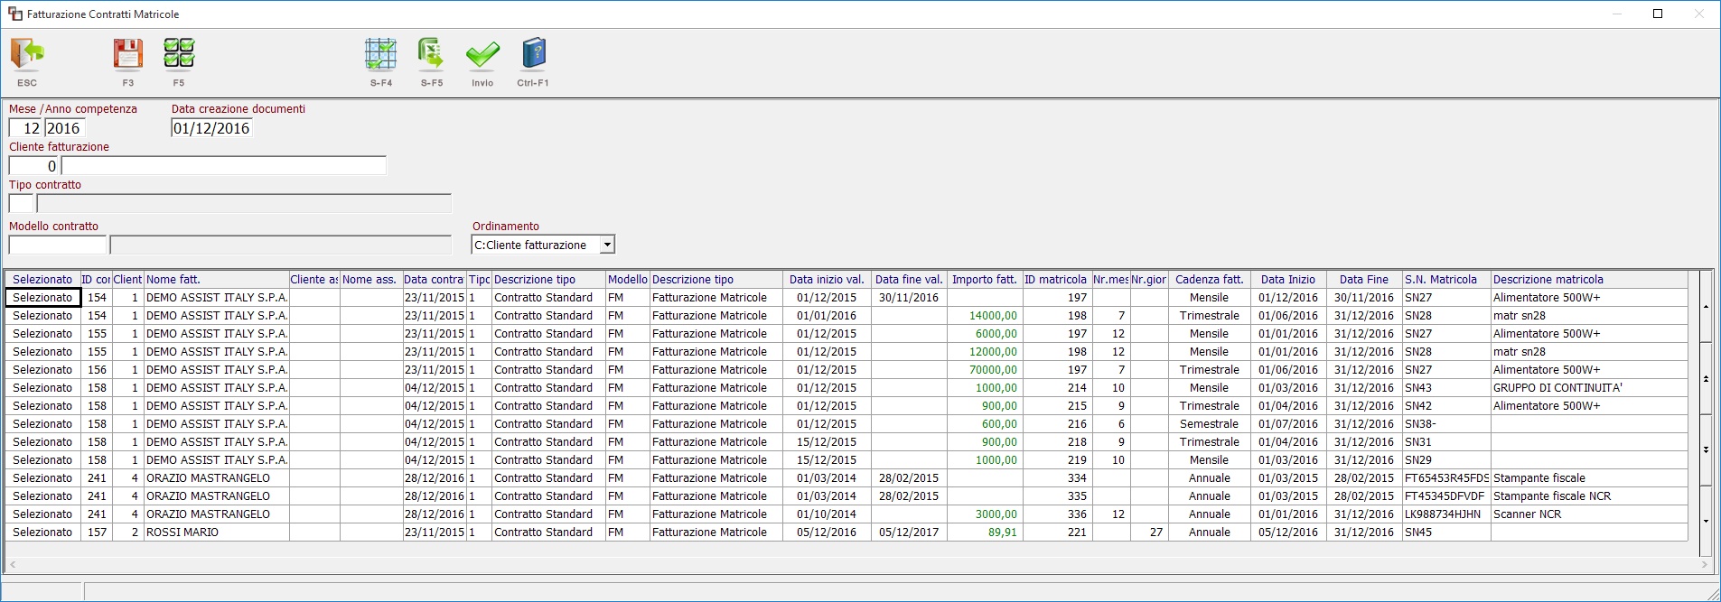
Task: Click the serial number LK988734HJHN cell
Action: (1446, 514)
